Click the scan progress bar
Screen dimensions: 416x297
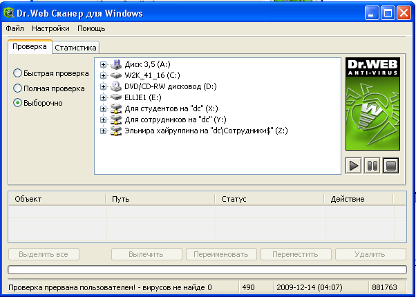[x=207, y=269]
